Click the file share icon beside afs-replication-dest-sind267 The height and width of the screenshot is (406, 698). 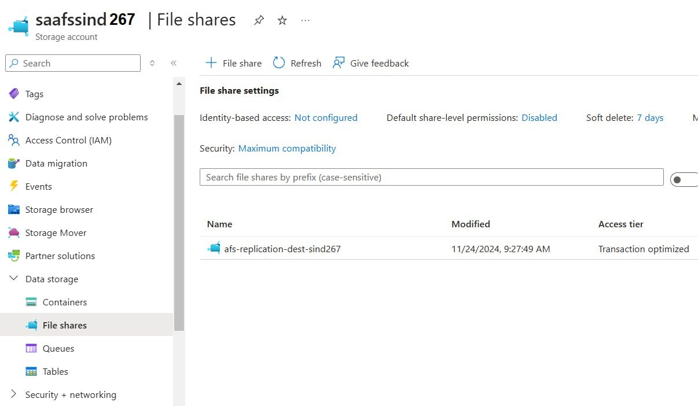(x=214, y=248)
